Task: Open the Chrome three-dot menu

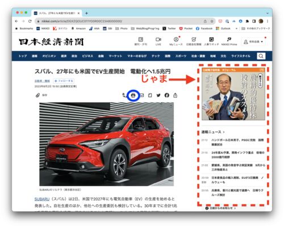Action: pyautogui.click(x=268, y=22)
